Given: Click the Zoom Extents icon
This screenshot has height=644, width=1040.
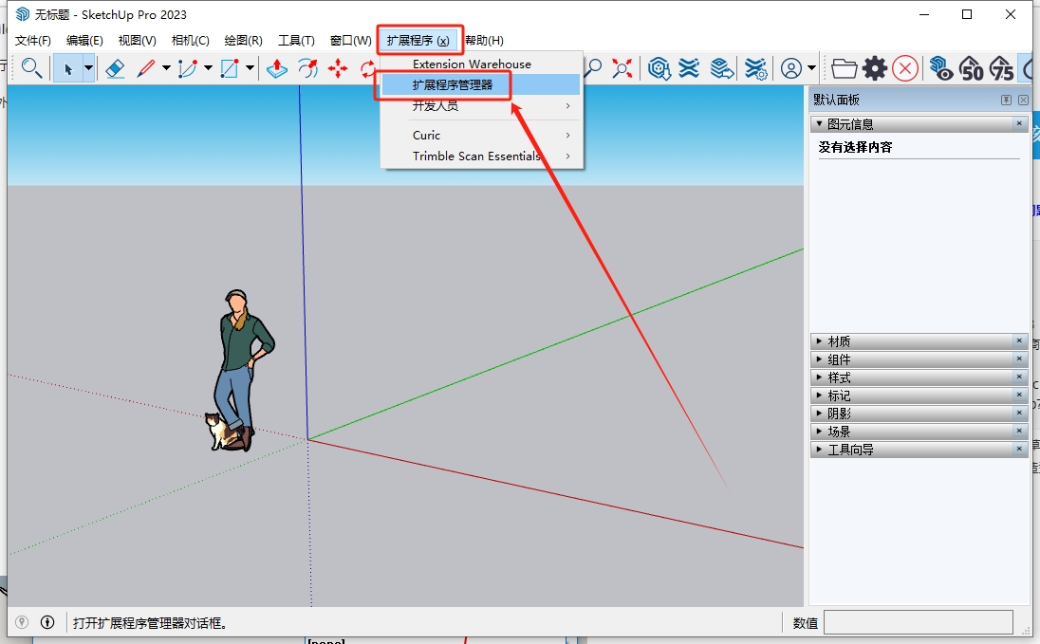Looking at the screenshot, I should point(622,68).
